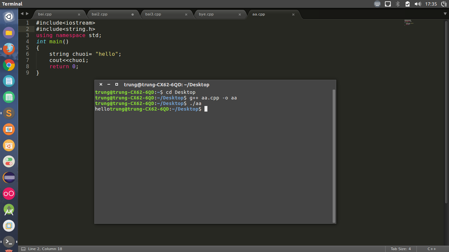Open the pink double-circle app in the dock
Screen dimensions: 449x252
tap(9, 194)
